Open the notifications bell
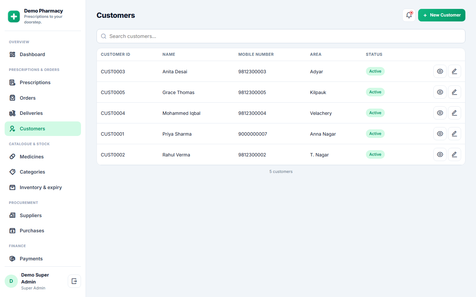476x297 pixels. (x=409, y=15)
